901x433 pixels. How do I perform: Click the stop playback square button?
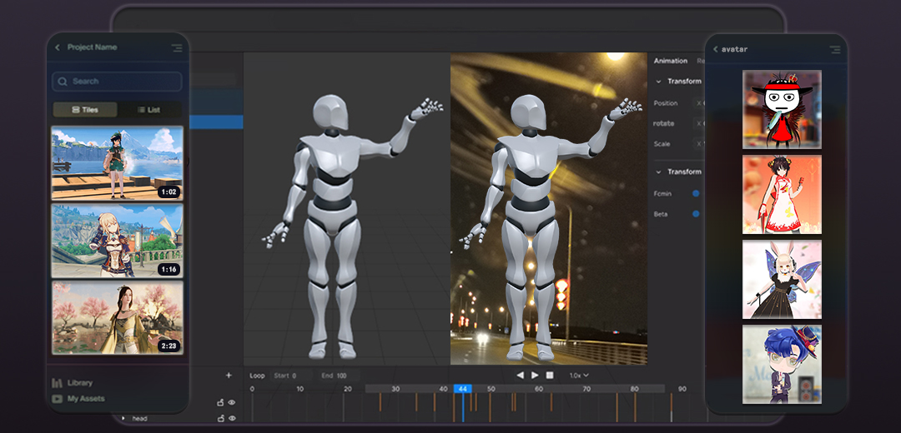click(551, 376)
